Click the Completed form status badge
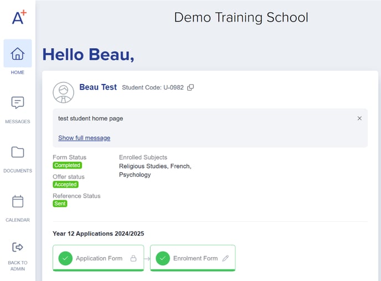381x281 pixels. (68, 165)
